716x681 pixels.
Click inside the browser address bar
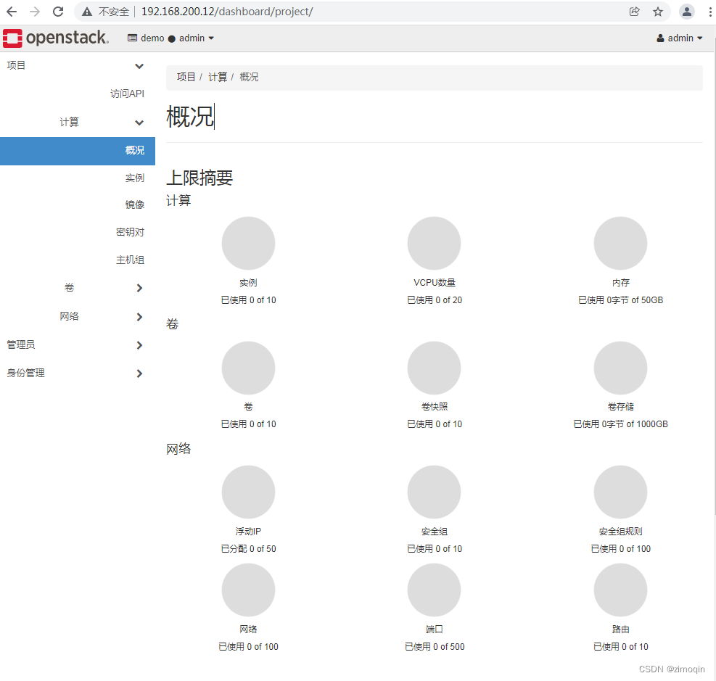[290, 12]
